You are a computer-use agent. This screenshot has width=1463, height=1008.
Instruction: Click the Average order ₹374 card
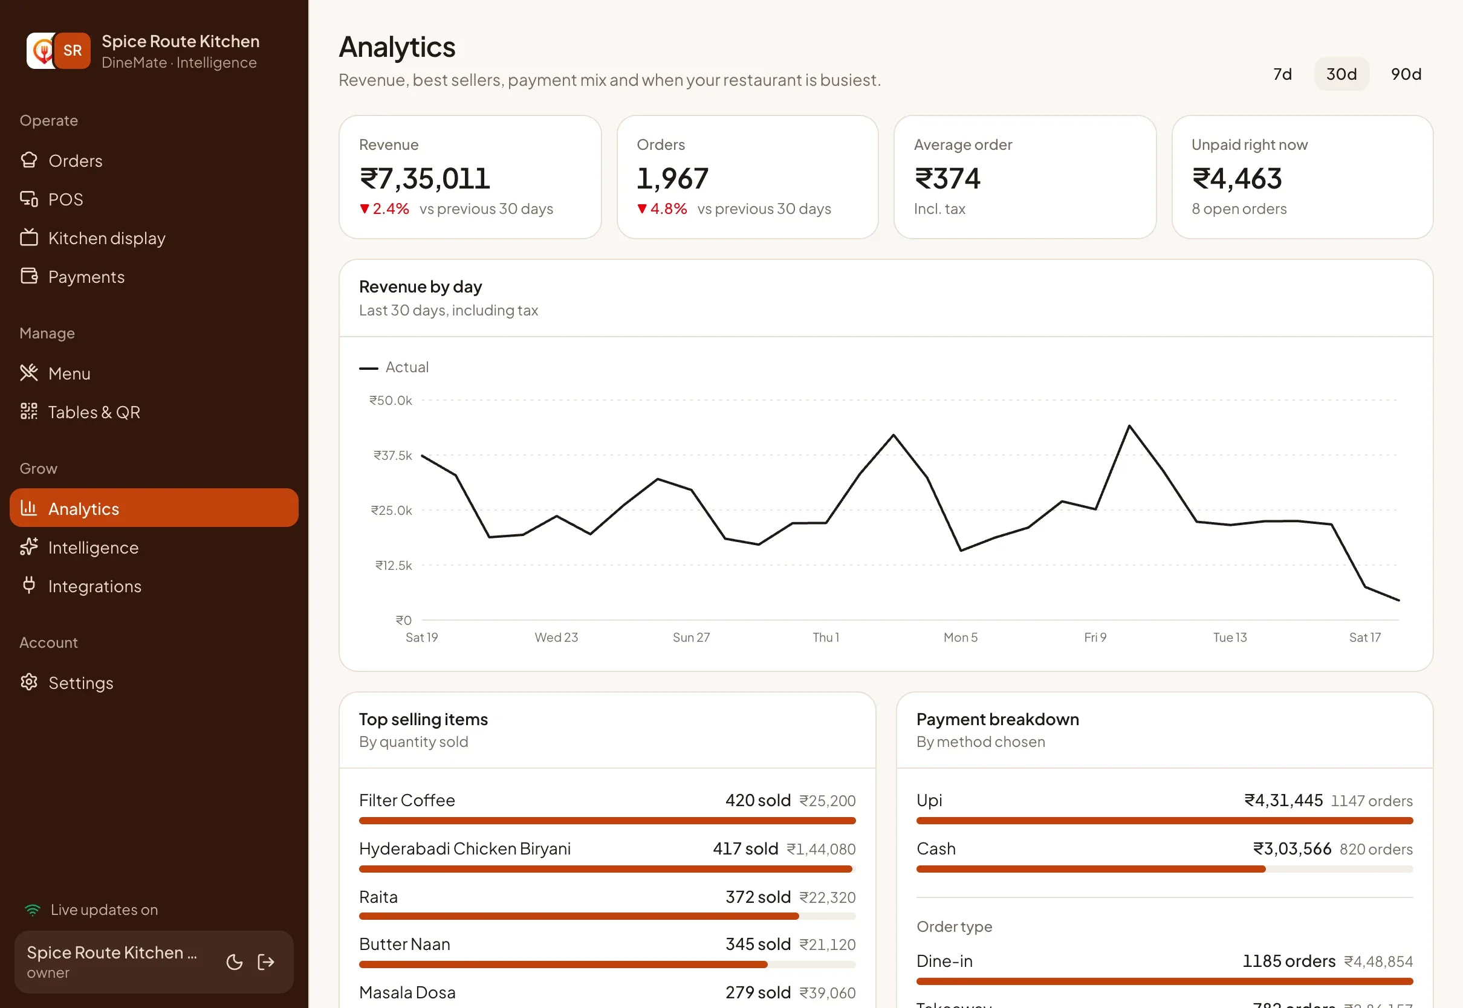(x=1025, y=177)
